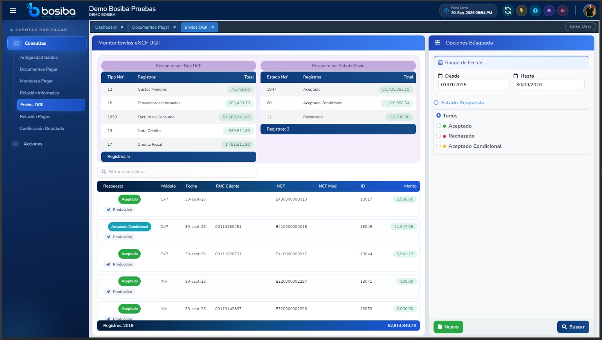Image resolution: width=602 pixels, height=340 pixels.
Task: Open the blue info icon
Action: [x=535, y=11]
